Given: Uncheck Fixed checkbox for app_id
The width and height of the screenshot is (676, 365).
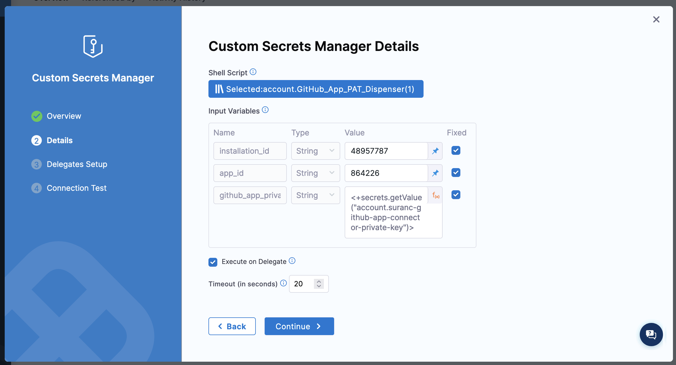Looking at the screenshot, I should coord(456,173).
